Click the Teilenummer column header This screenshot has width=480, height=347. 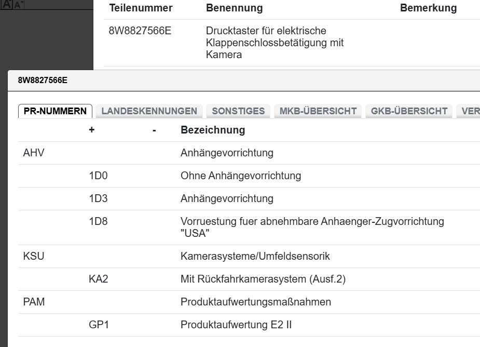[x=141, y=8]
